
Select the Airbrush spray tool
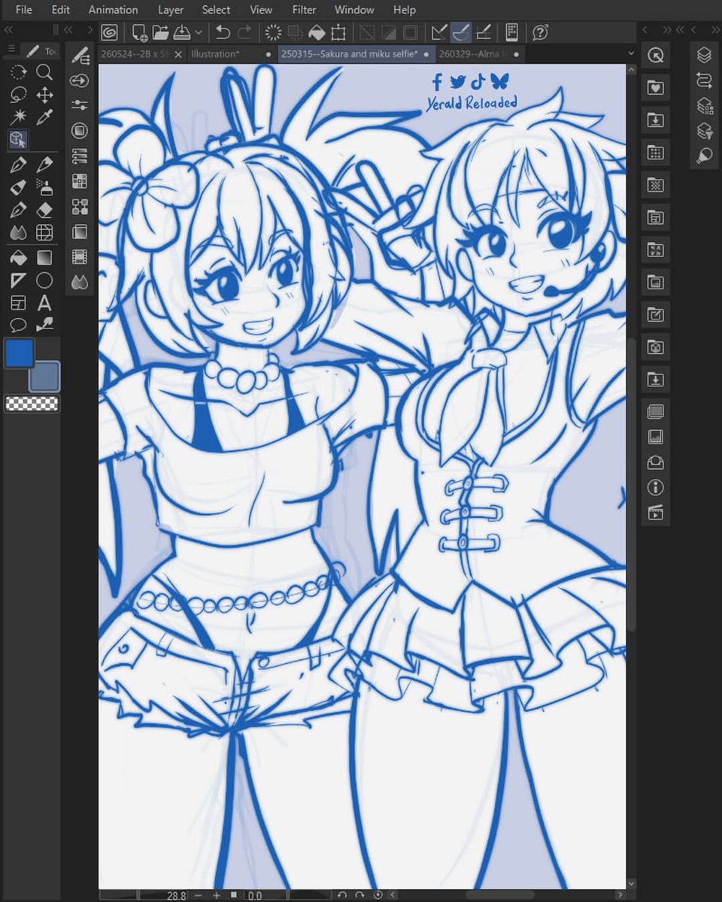point(44,187)
